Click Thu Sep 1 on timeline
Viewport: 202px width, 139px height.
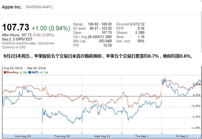(x=141, y=136)
